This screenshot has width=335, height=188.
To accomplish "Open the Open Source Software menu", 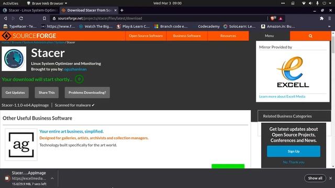I will tap(146, 36).
